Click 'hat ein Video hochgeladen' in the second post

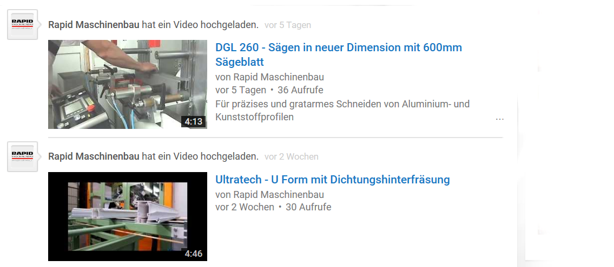(x=200, y=156)
